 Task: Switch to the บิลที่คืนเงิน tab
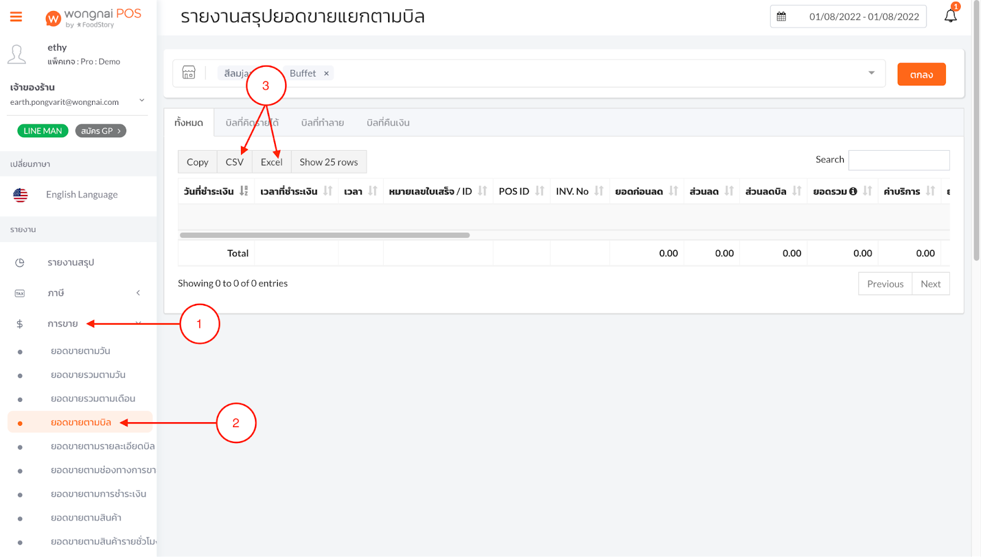387,122
